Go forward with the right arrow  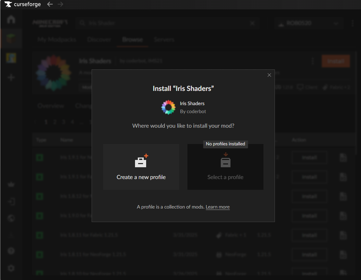click(x=60, y=4)
